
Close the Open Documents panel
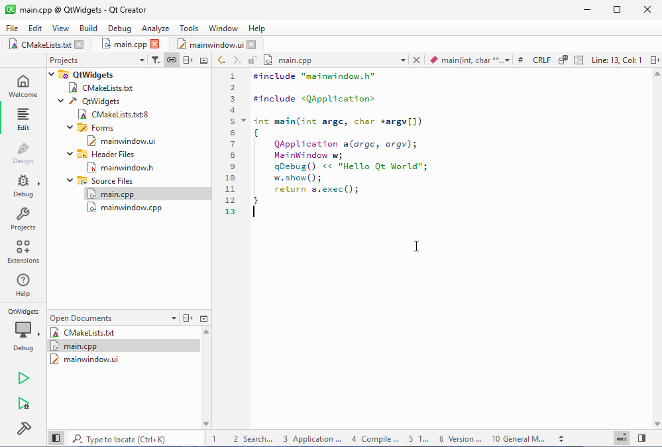[203, 318]
